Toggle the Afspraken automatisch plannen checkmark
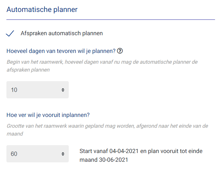This screenshot has width=220, height=176. point(10,33)
